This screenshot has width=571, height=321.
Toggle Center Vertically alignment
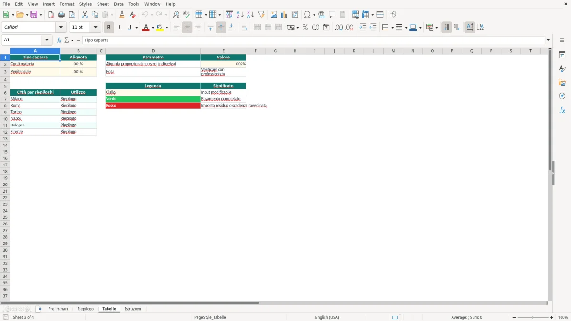click(221, 28)
